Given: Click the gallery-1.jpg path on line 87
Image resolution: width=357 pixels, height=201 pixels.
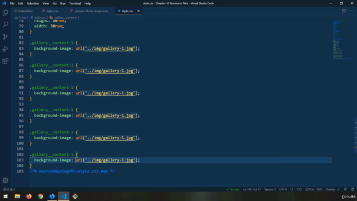Looking at the screenshot, I should (x=110, y=71).
